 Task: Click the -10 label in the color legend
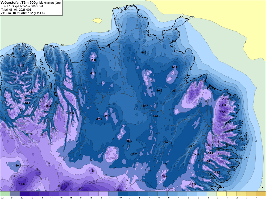point(120,197)
